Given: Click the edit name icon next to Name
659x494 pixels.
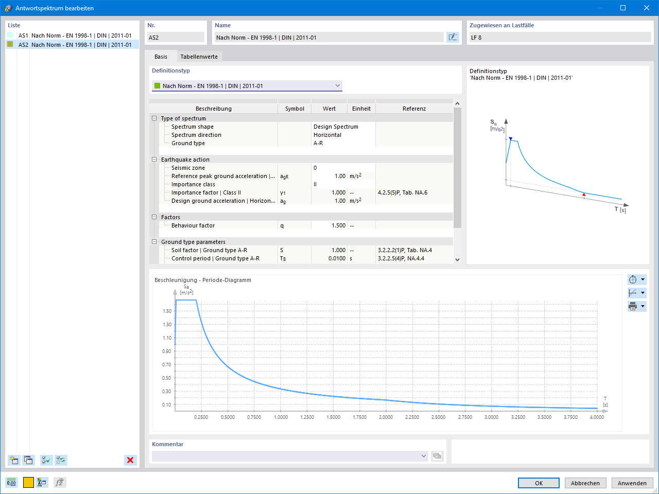Looking at the screenshot, I should [x=453, y=37].
